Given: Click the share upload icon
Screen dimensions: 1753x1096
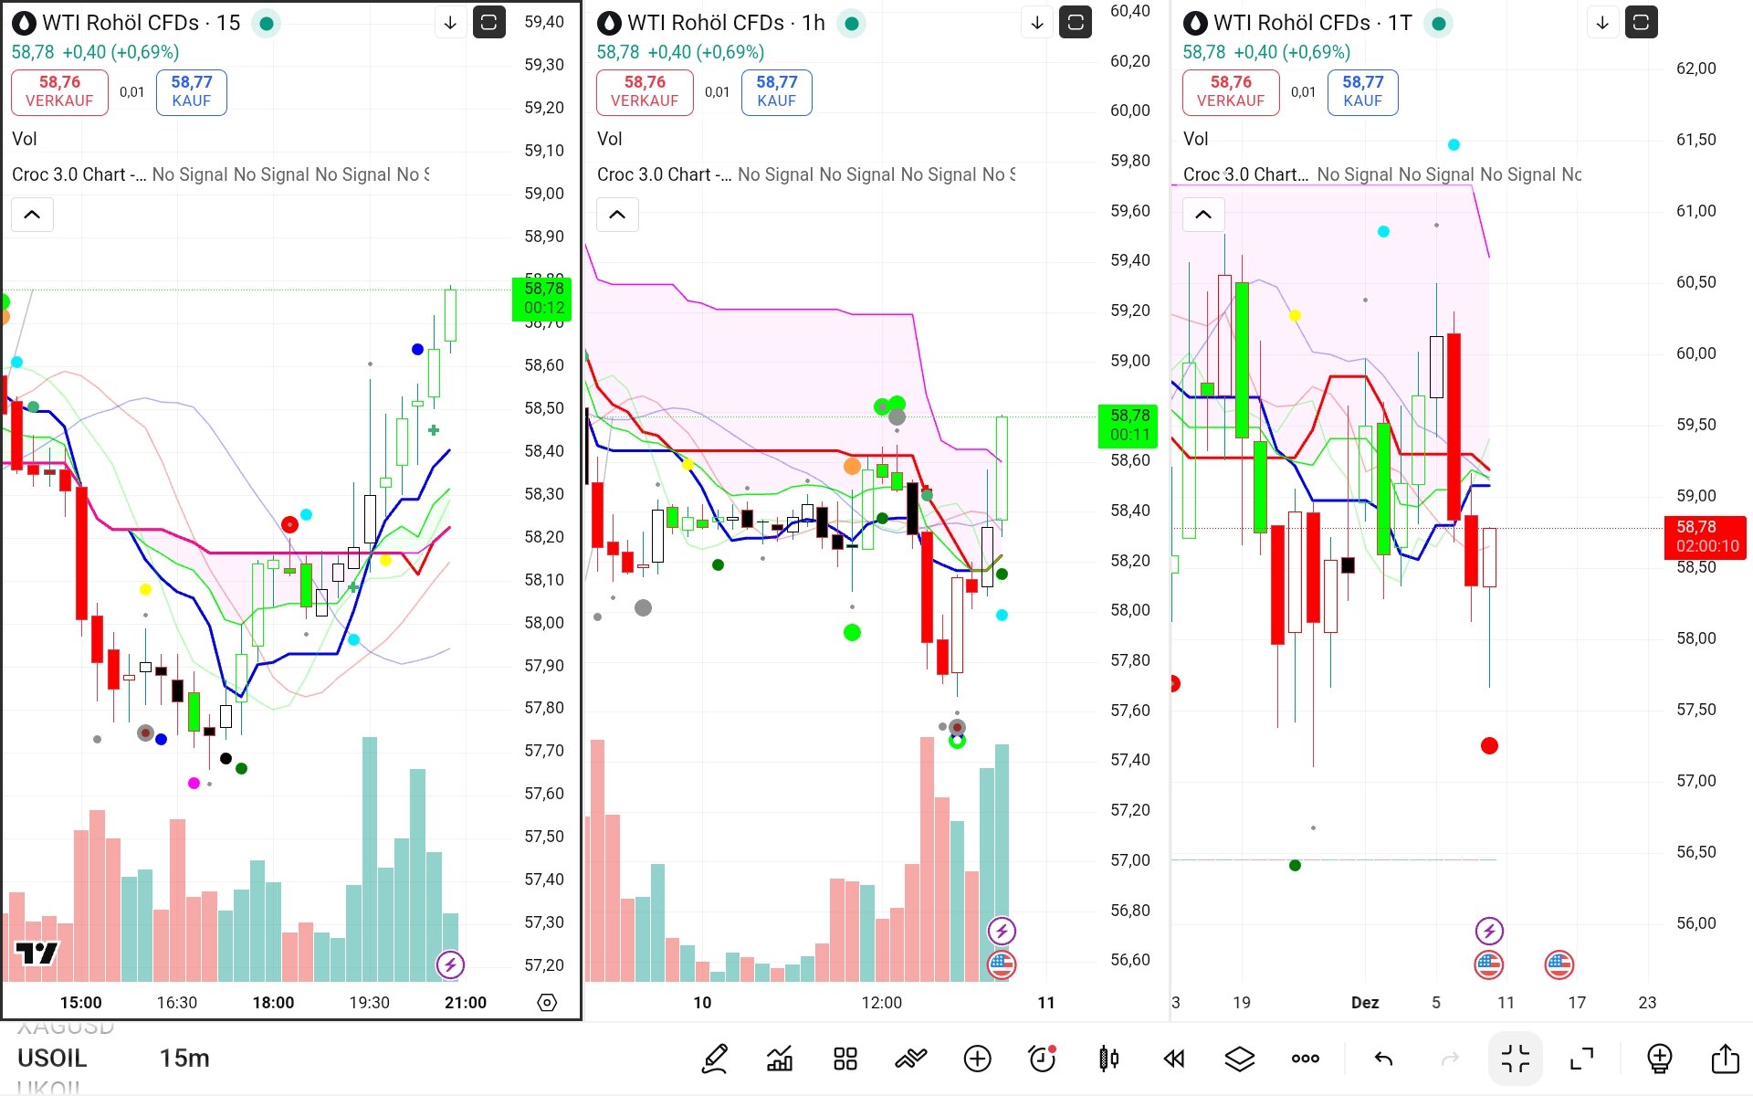Looking at the screenshot, I should pos(1725,1059).
